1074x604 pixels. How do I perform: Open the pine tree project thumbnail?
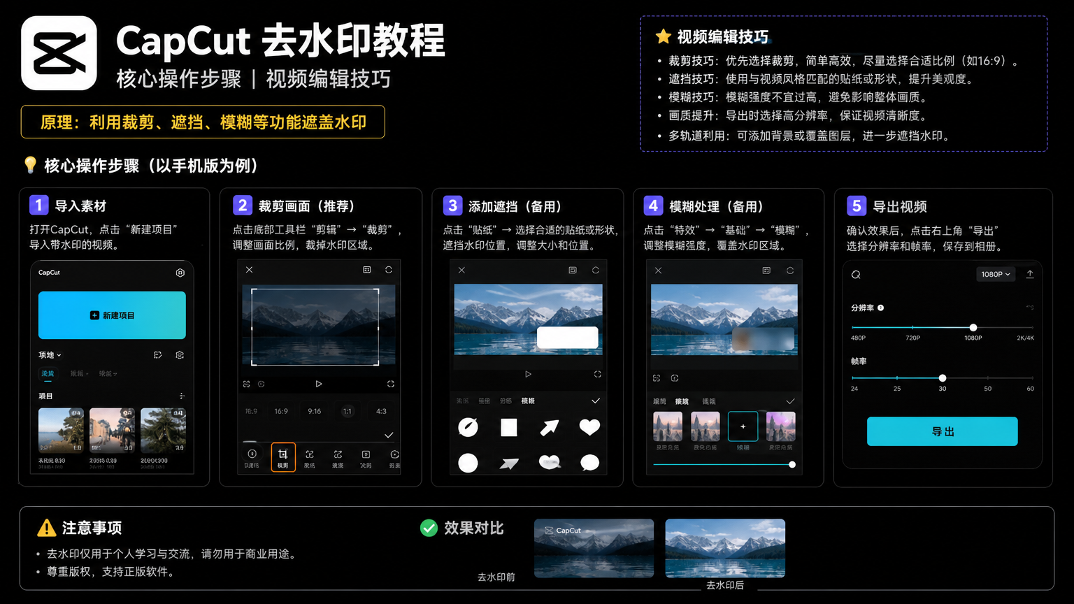click(163, 431)
